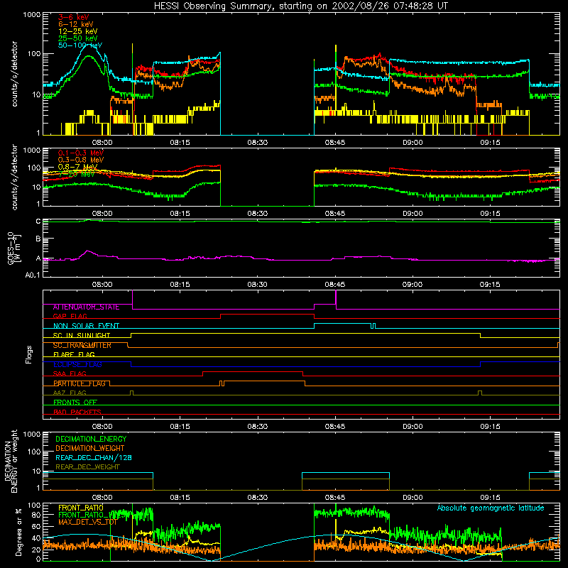The width and height of the screenshot is (568, 568).
Task: Select the ECLIPSE_FLAG label
Action: click(77, 364)
